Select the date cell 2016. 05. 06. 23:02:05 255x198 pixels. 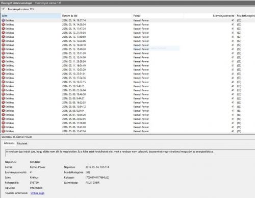point(74,119)
